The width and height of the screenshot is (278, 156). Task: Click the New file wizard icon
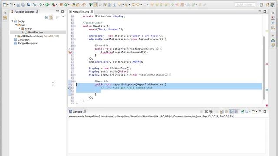[5, 5]
